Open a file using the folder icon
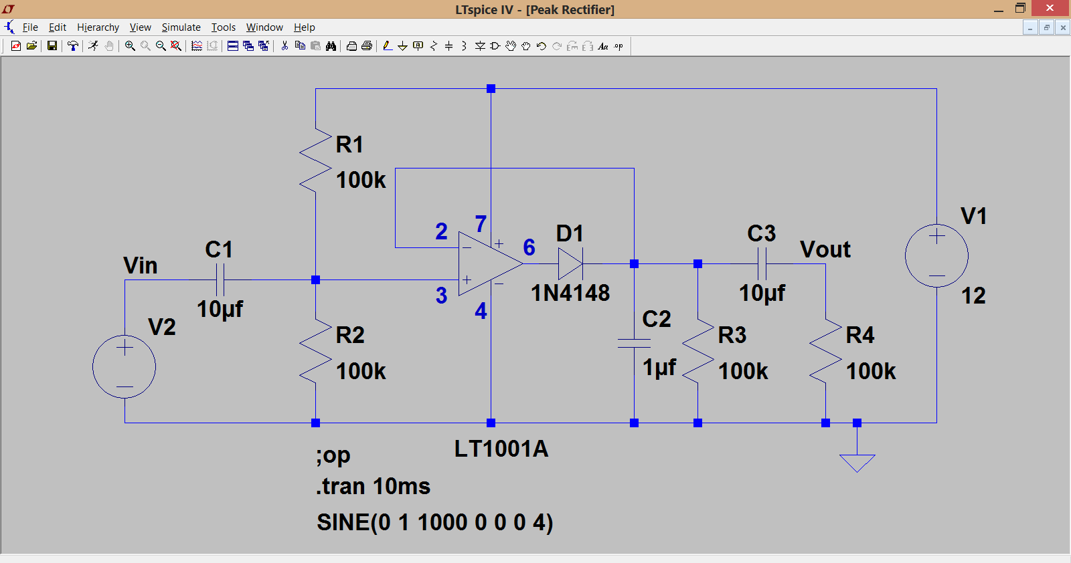The image size is (1071, 563). (31, 46)
